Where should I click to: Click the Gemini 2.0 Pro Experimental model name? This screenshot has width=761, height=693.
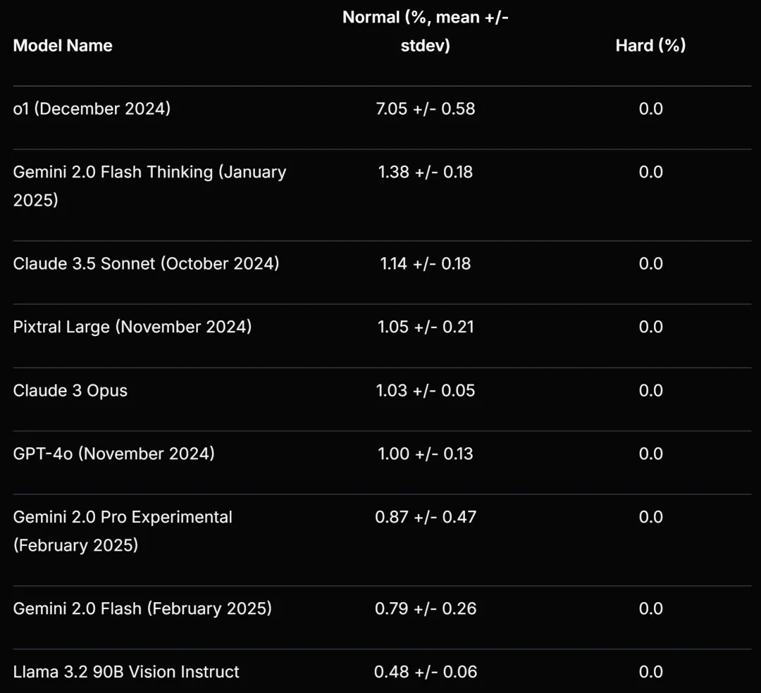[123, 531]
